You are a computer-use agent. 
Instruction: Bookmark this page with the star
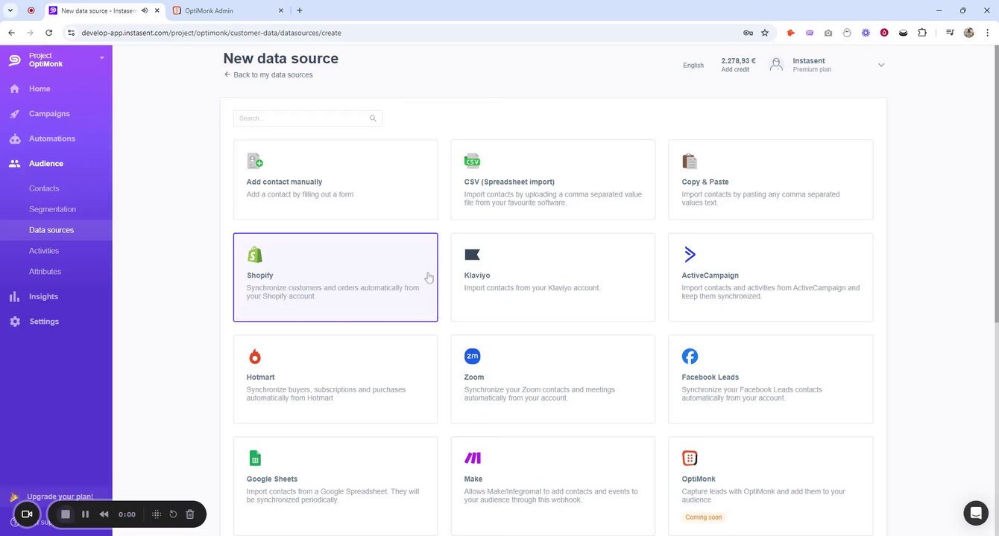(765, 33)
